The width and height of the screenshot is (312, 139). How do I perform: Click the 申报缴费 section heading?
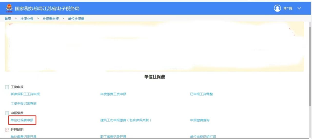point(17,113)
